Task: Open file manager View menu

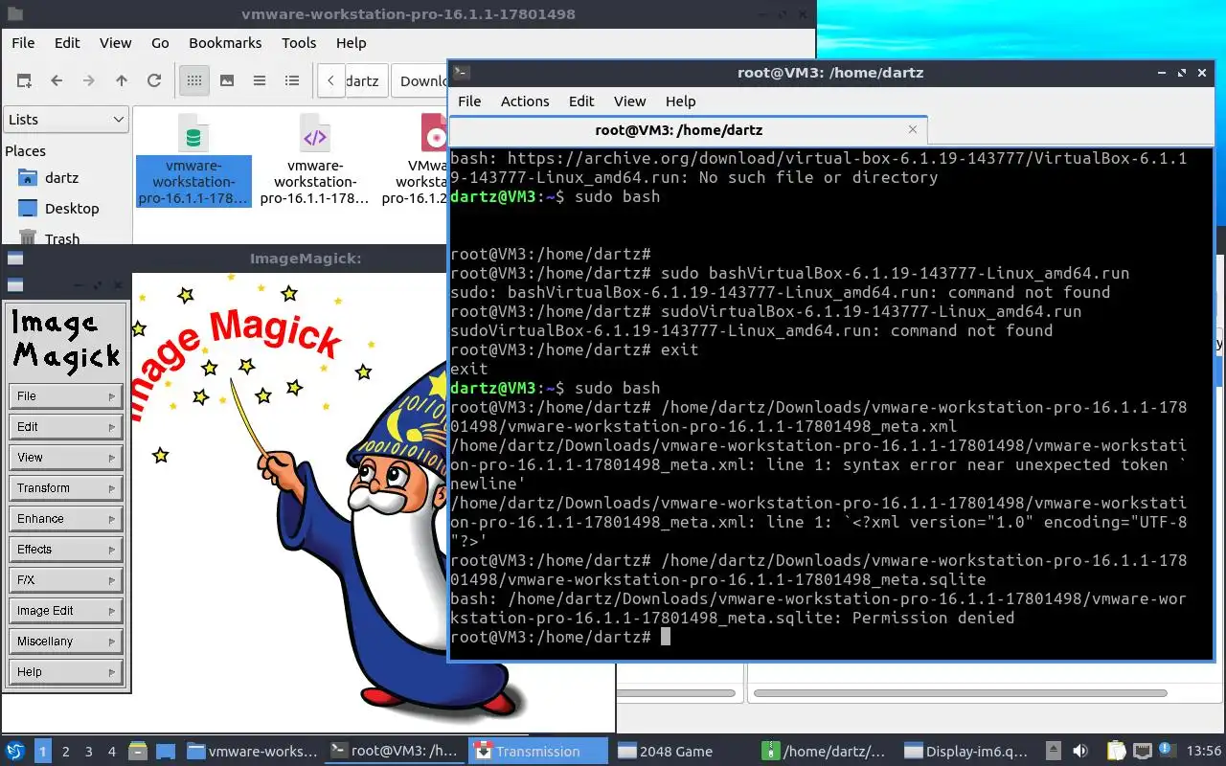Action: click(116, 43)
